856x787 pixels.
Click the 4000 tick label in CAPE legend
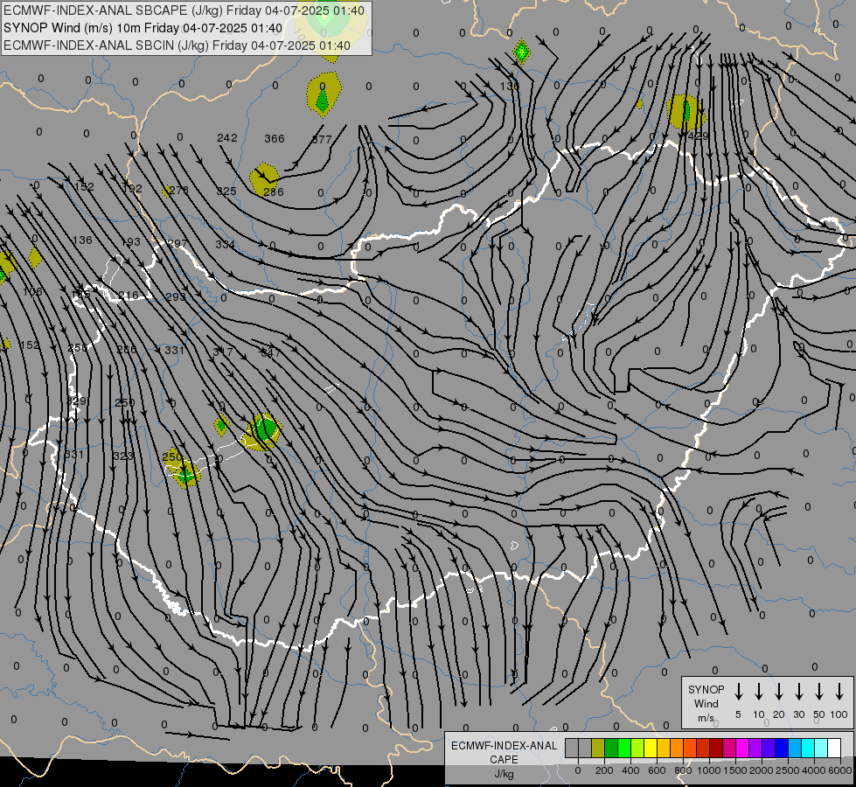tap(814, 770)
